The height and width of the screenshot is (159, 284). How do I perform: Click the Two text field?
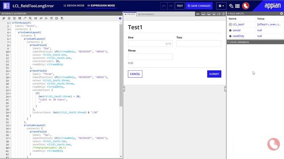click(199, 44)
